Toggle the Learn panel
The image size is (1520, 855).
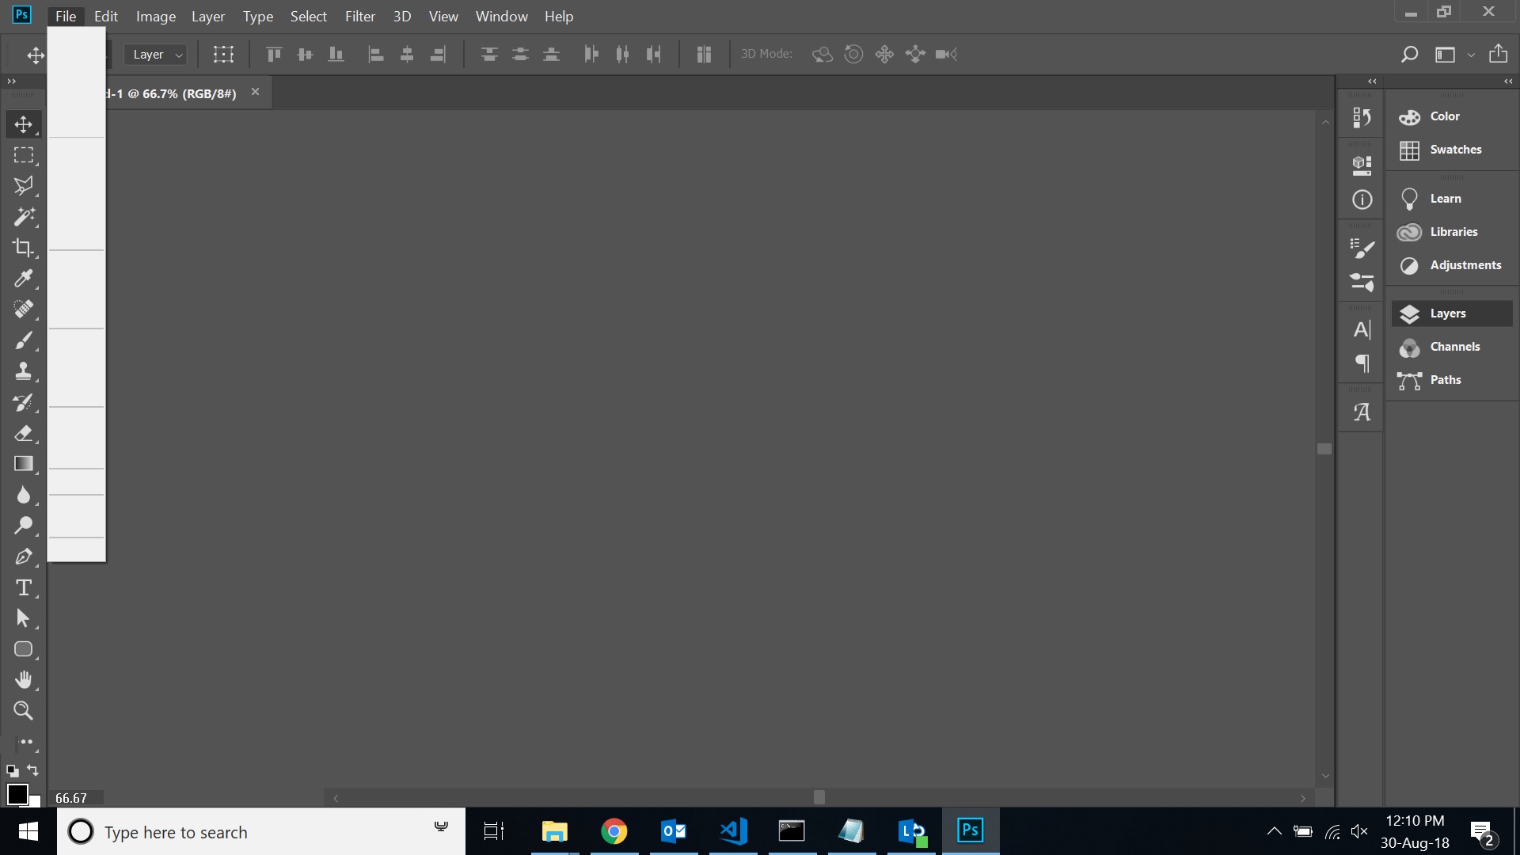[1445, 199]
